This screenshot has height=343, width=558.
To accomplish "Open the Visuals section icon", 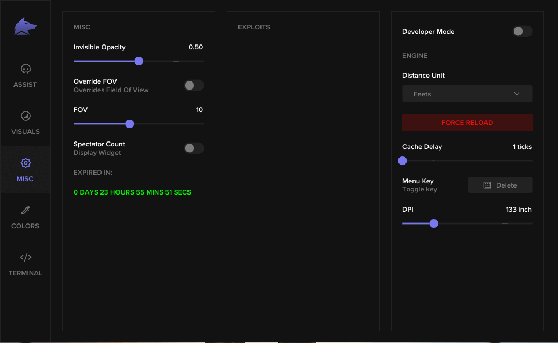I will point(25,116).
